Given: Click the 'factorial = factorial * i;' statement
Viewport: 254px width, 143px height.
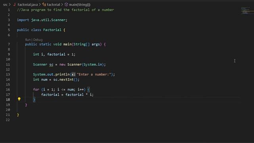Looking at the screenshot, I should coord(67,95).
